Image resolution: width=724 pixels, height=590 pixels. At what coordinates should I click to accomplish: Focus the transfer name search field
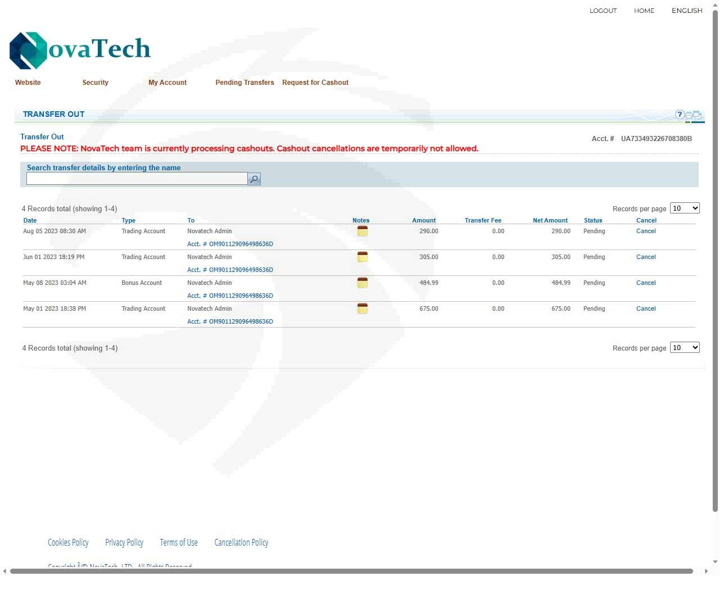[x=137, y=179]
